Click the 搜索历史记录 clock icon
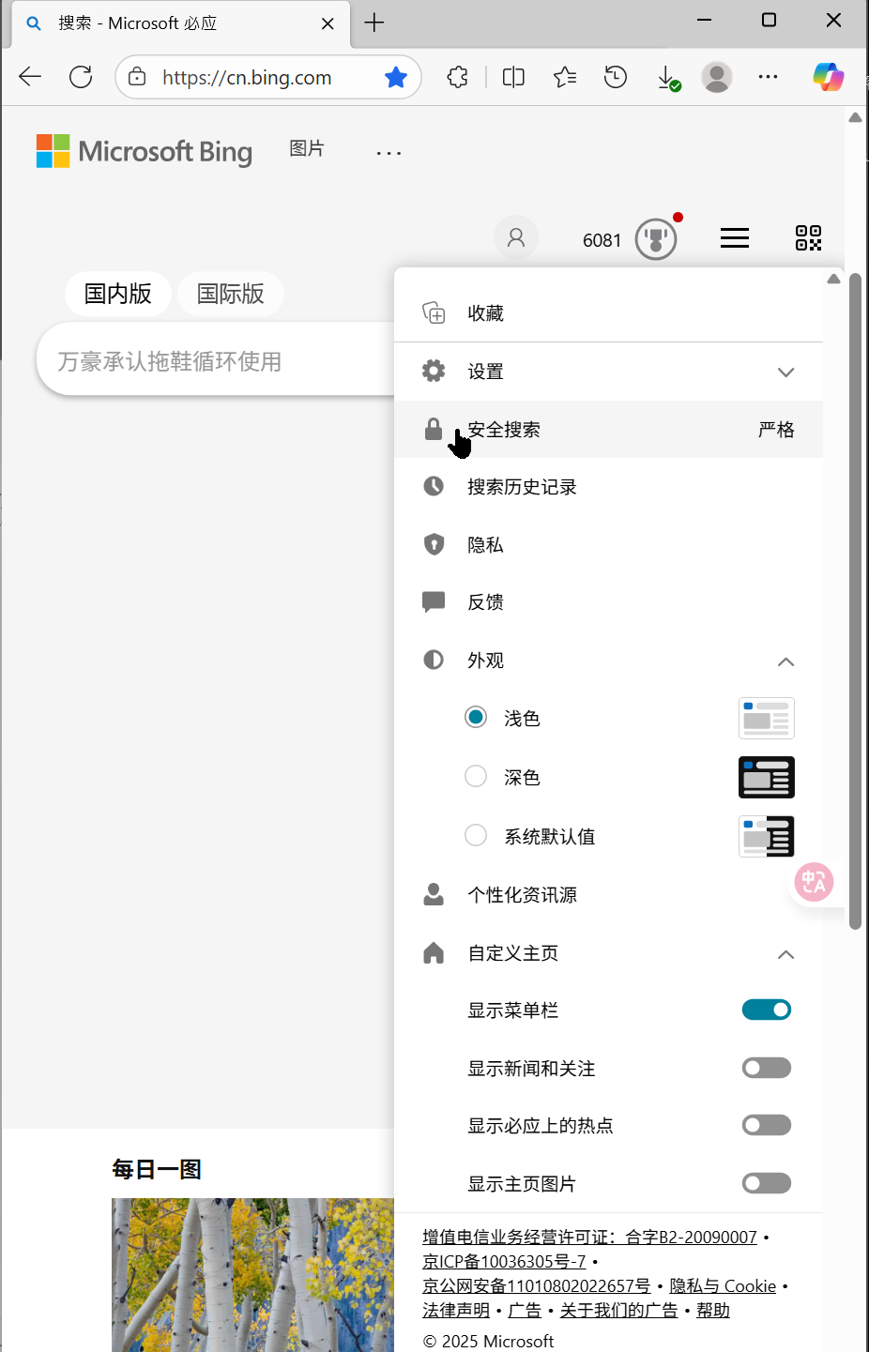 434,486
